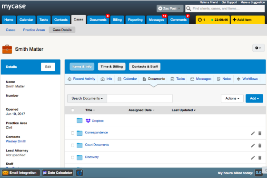This screenshot has height=178, width=268.
Task: Open the Zac Post user dropdown
Action: point(170,9)
